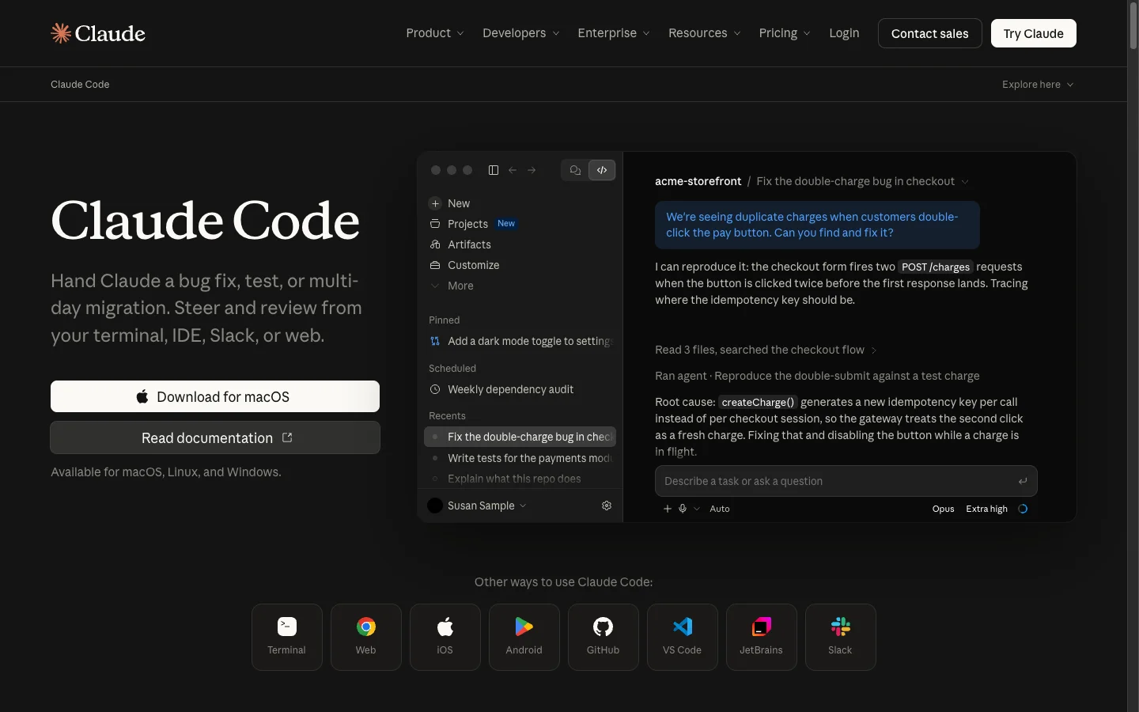Expand the Developers menu
The image size is (1139, 712).
tap(521, 33)
